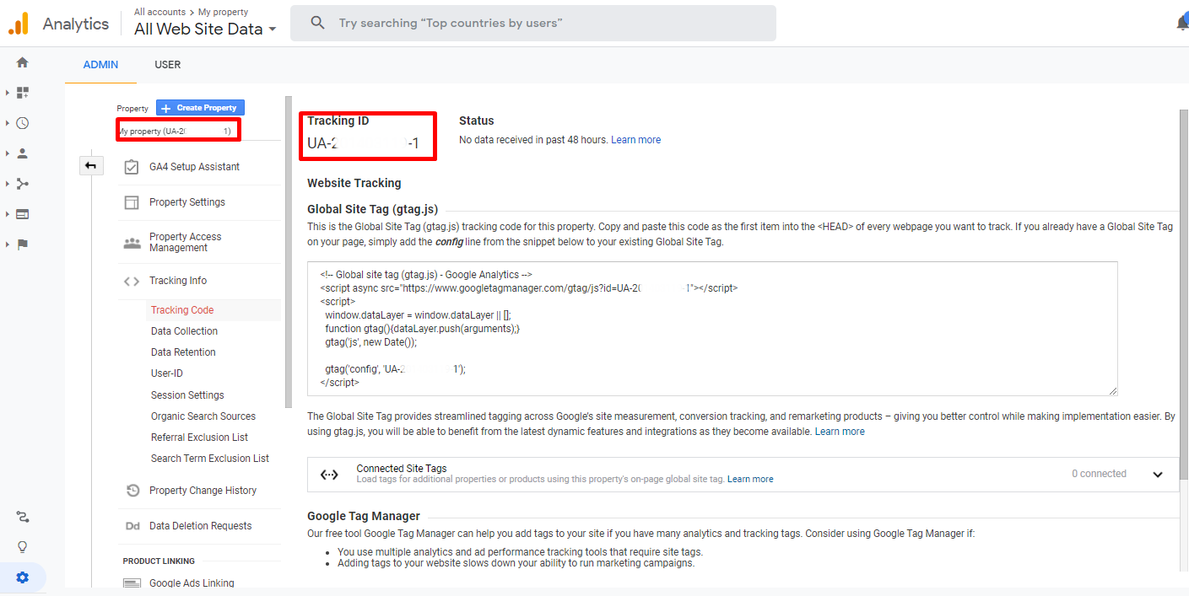Open Data Deletion Requests
1189x596 pixels.
[x=199, y=526]
